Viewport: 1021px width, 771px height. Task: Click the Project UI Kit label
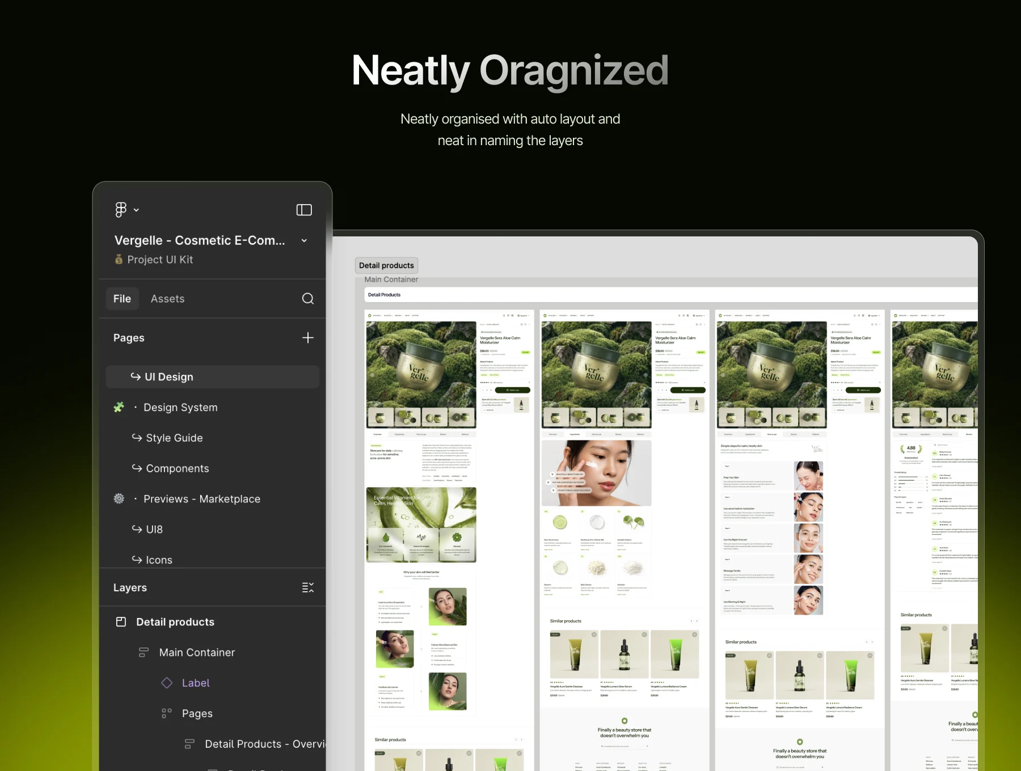[x=160, y=260]
